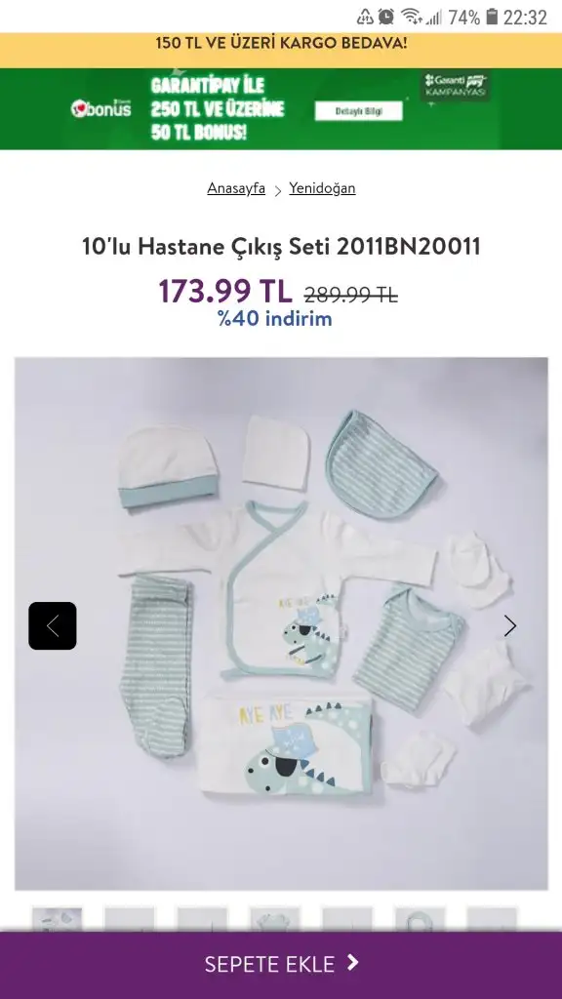Open Anasayfa breadcrumb link

point(236,188)
